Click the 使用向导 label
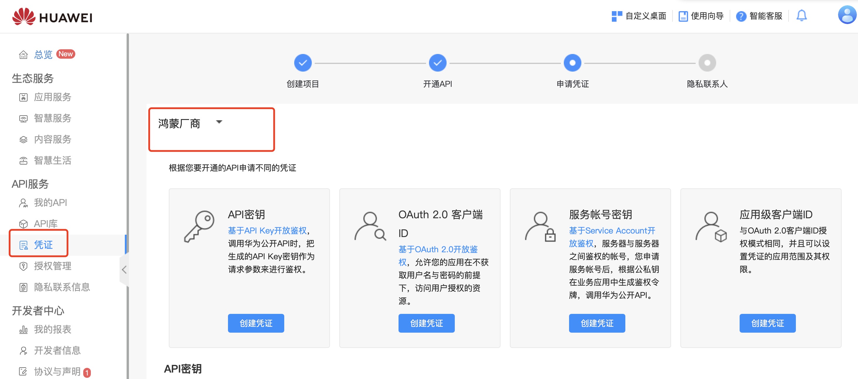This screenshot has height=379, width=858. pyautogui.click(x=707, y=16)
